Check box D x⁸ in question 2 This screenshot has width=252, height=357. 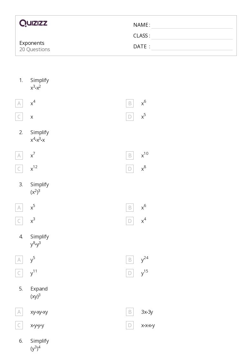tap(130, 169)
